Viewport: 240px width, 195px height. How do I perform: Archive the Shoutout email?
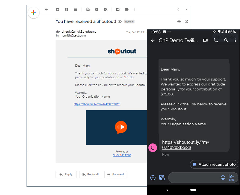(57, 9)
